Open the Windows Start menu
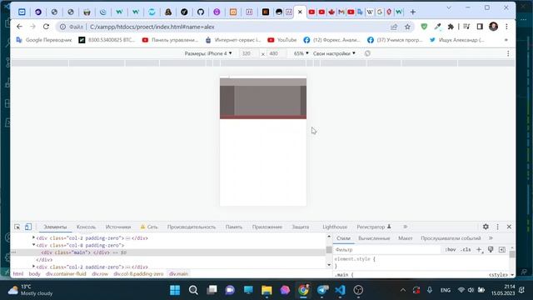This screenshot has width=533, height=300. tap(175, 290)
